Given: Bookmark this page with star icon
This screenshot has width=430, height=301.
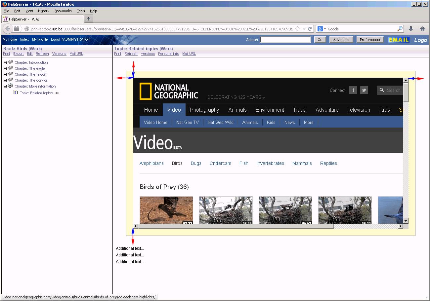Looking at the screenshot, I should (x=298, y=29).
